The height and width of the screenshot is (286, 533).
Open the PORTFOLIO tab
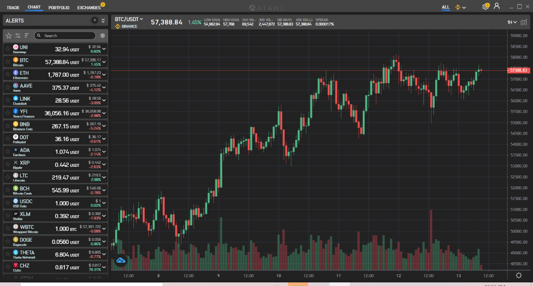[x=59, y=7]
